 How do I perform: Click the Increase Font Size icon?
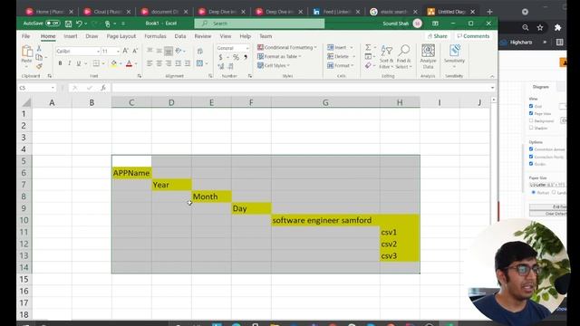click(x=125, y=51)
